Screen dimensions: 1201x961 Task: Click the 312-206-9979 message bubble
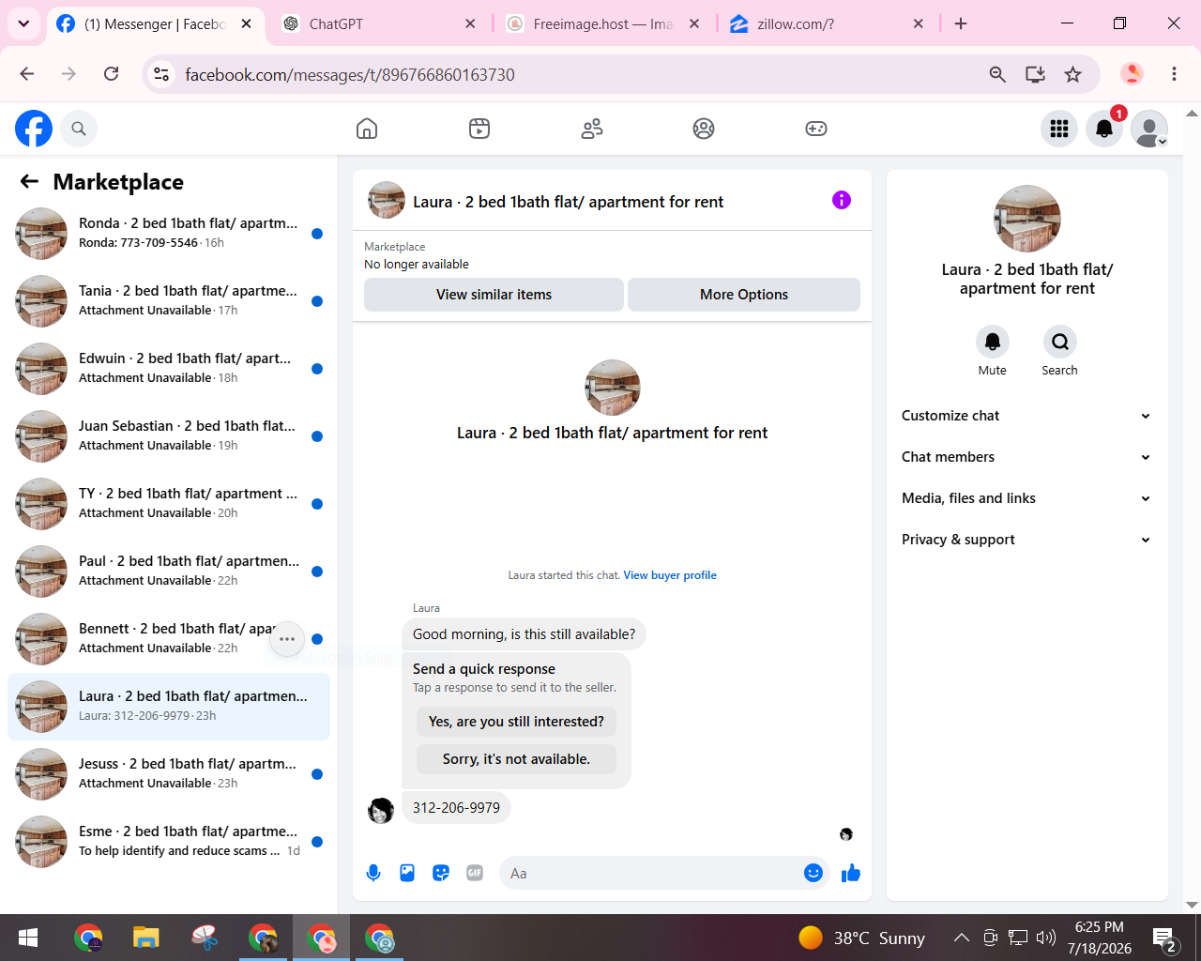(456, 808)
